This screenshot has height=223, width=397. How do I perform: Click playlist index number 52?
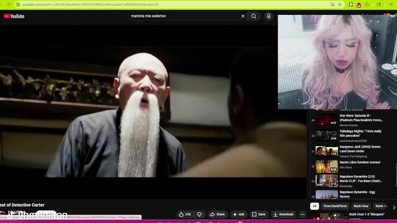click(x=313, y=167)
